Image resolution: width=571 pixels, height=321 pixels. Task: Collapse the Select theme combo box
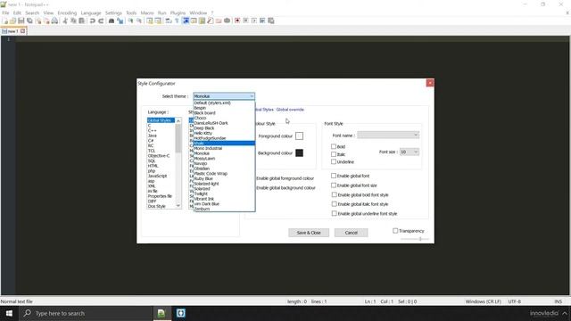click(224, 96)
